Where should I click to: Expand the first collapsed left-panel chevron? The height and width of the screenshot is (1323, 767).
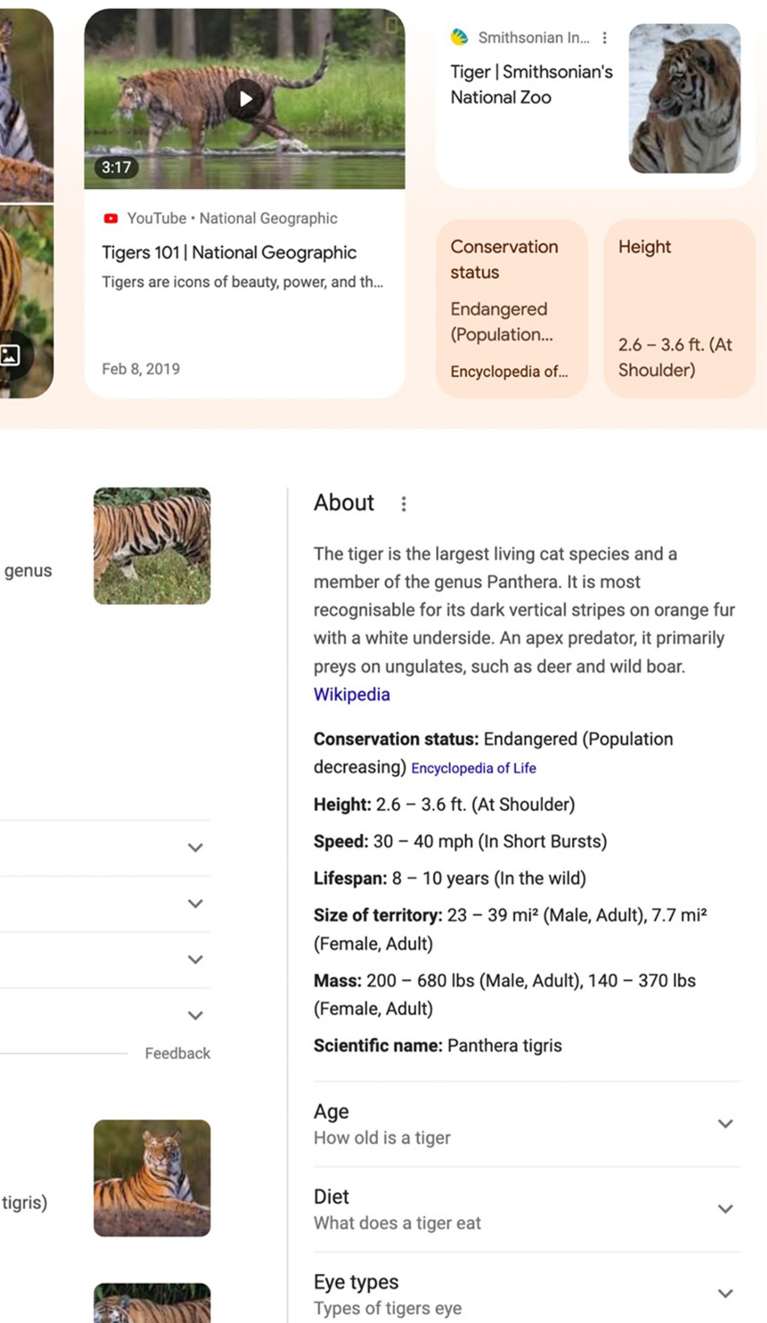(x=195, y=848)
